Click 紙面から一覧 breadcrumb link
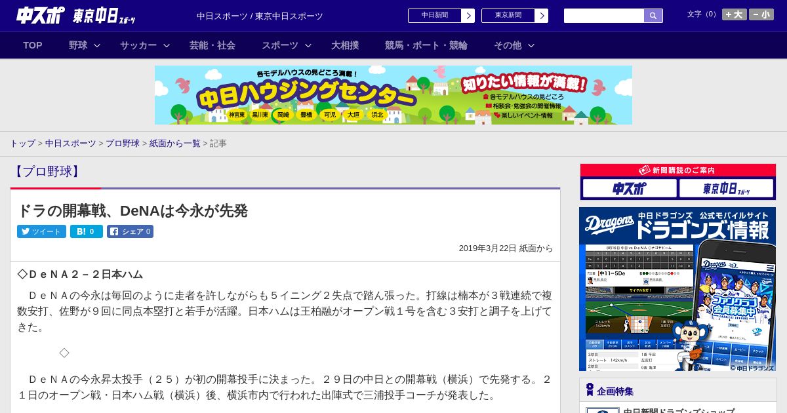 click(x=174, y=143)
